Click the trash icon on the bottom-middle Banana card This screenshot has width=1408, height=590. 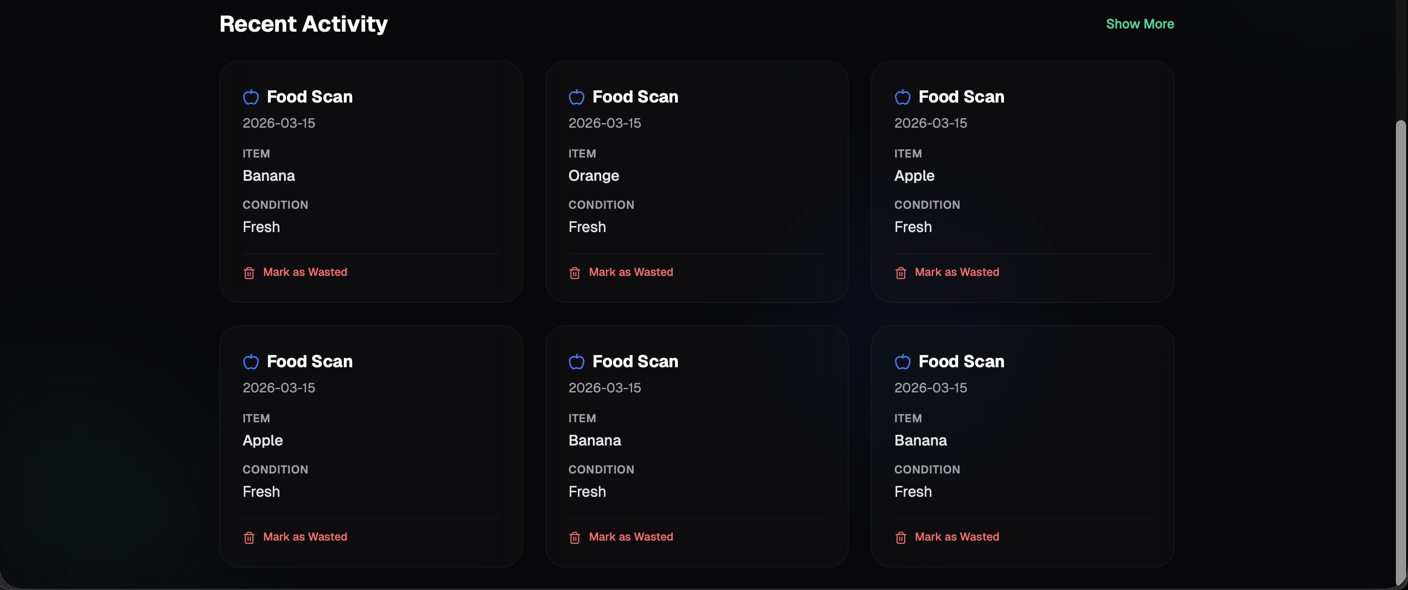574,538
